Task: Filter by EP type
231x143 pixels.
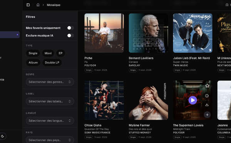Action: 60,53
